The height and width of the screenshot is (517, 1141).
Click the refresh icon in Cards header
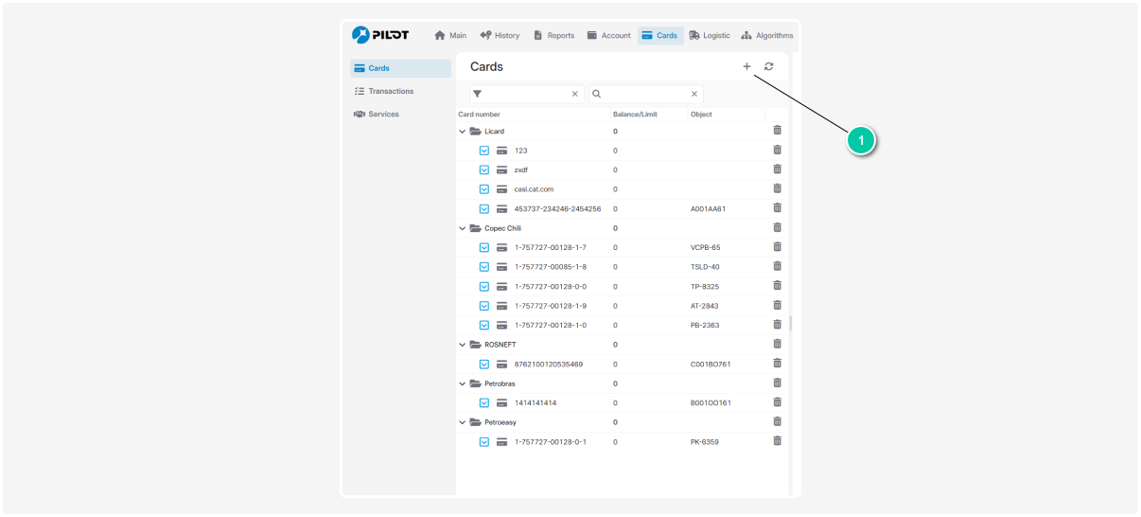point(769,66)
